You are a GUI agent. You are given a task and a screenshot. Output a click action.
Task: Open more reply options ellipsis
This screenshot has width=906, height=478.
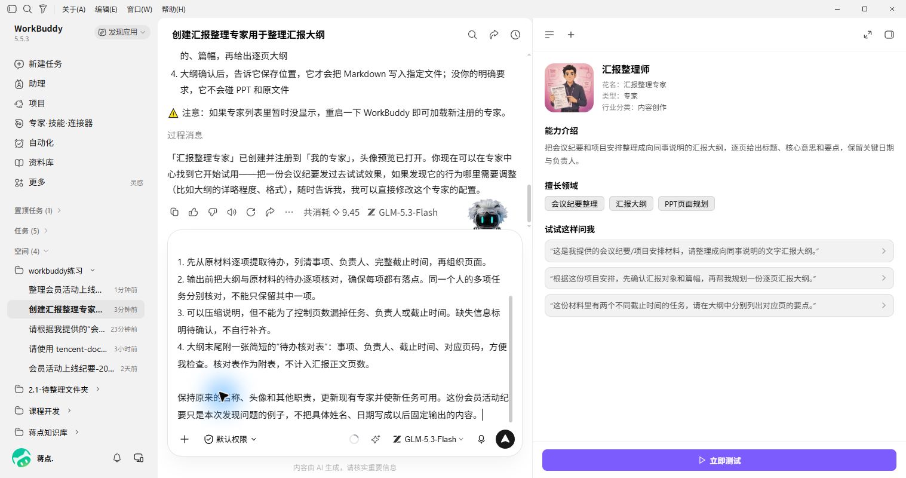point(289,212)
